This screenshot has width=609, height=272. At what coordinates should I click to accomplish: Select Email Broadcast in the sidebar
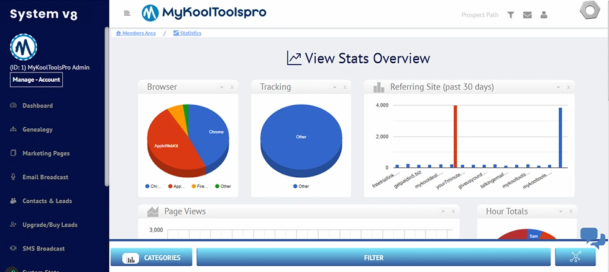pyautogui.click(x=45, y=177)
